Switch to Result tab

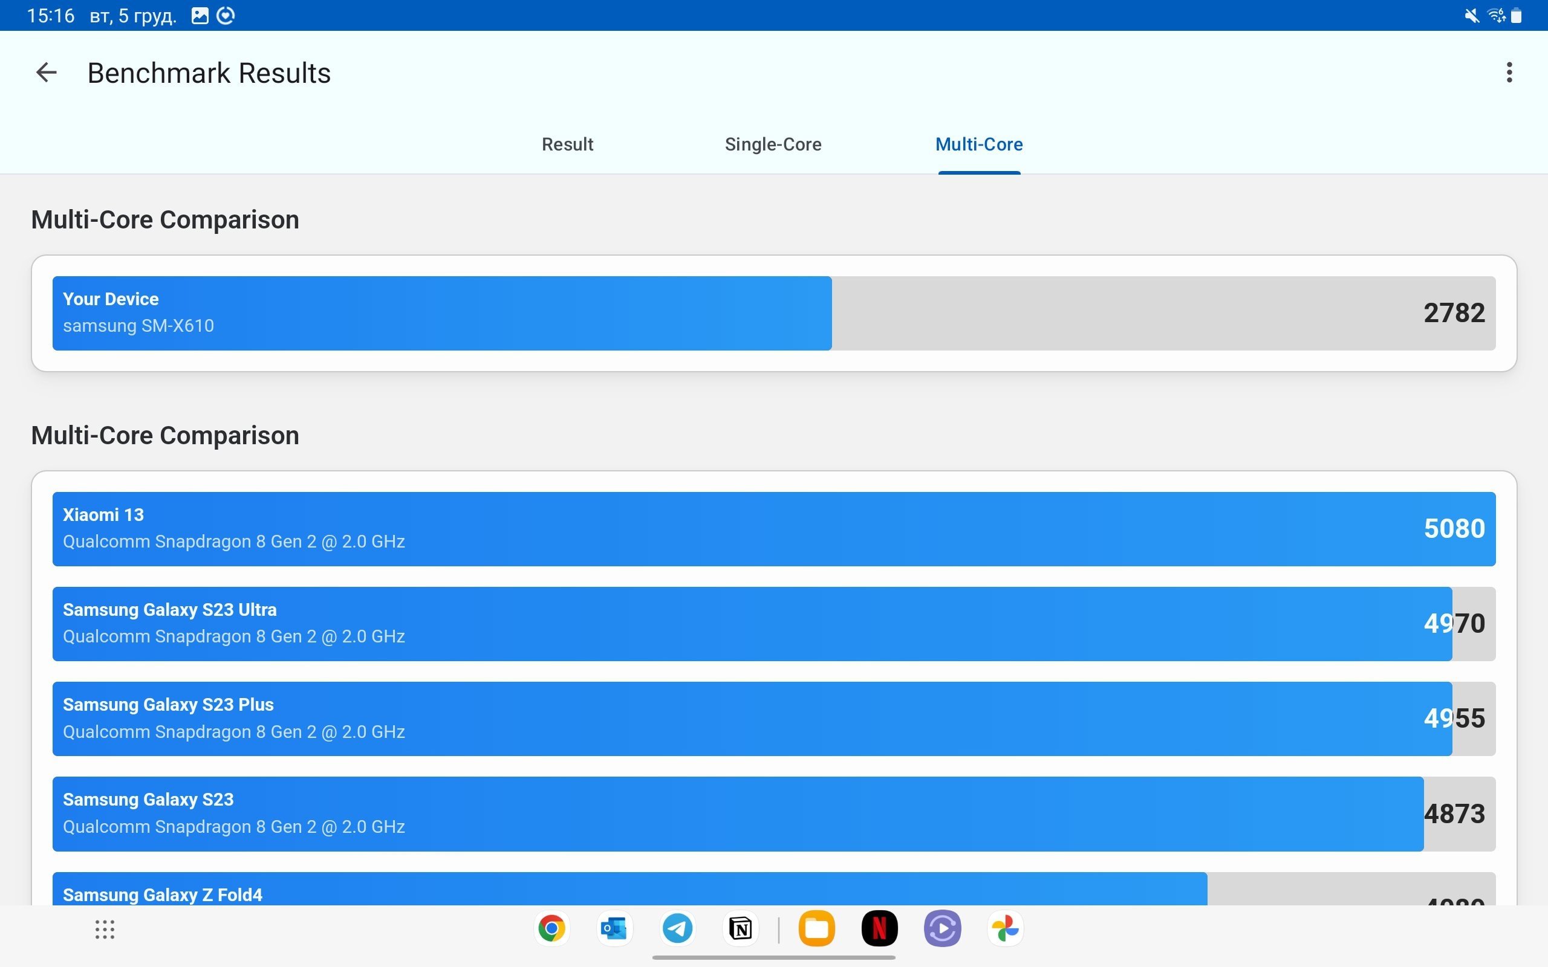tap(567, 144)
